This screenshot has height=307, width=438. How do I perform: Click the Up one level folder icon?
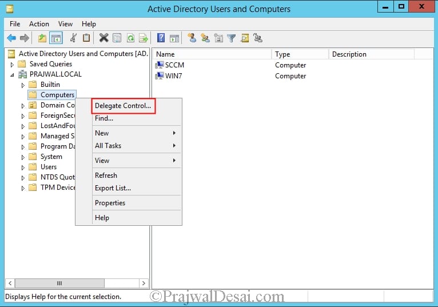[42, 38]
